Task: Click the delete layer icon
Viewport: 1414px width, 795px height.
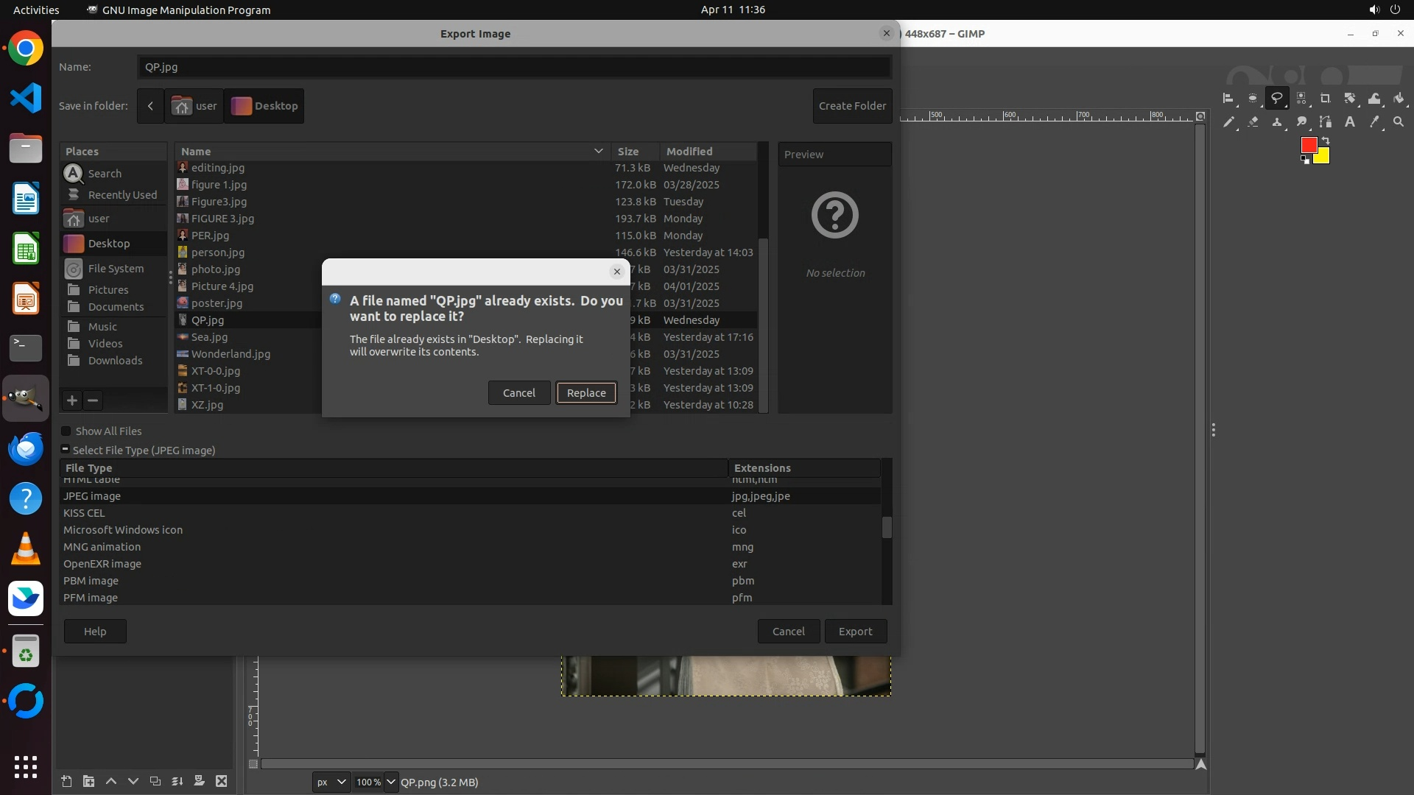Action: click(221, 781)
